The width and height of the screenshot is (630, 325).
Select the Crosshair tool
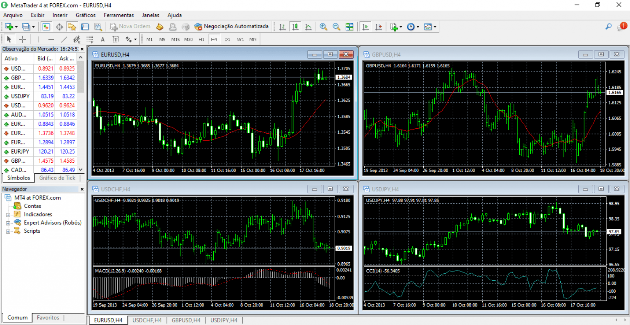coord(23,39)
